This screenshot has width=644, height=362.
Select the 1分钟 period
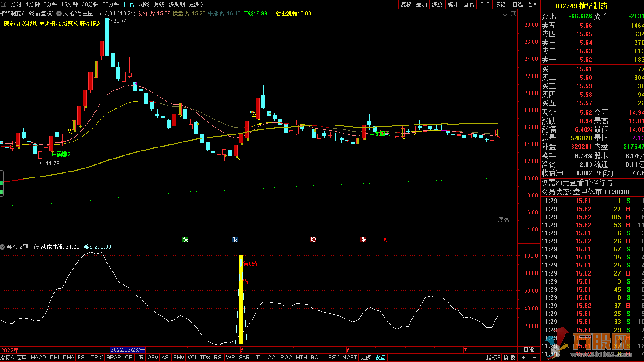click(x=33, y=4)
